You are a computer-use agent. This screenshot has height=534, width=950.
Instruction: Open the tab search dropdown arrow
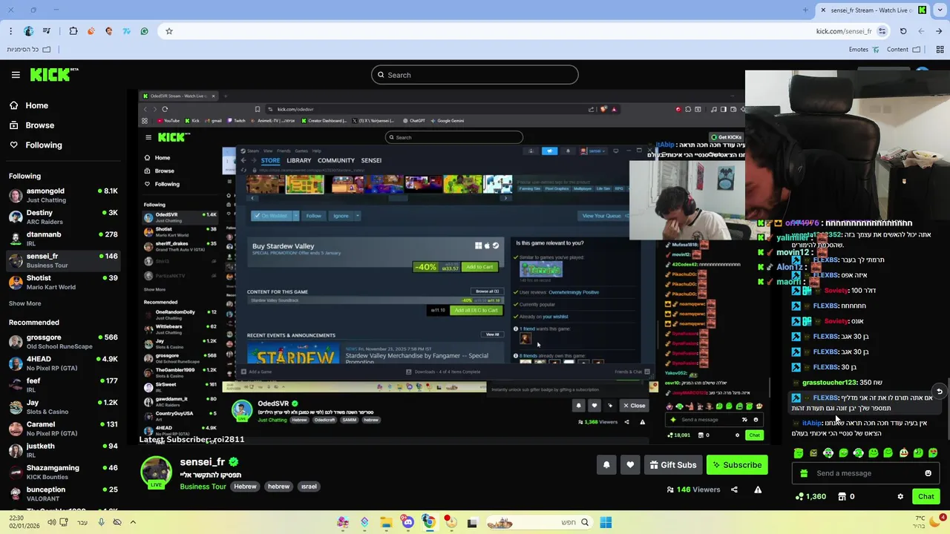tap(940, 10)
